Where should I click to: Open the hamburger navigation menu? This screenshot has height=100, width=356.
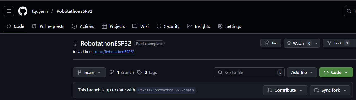tap(9, 11)
